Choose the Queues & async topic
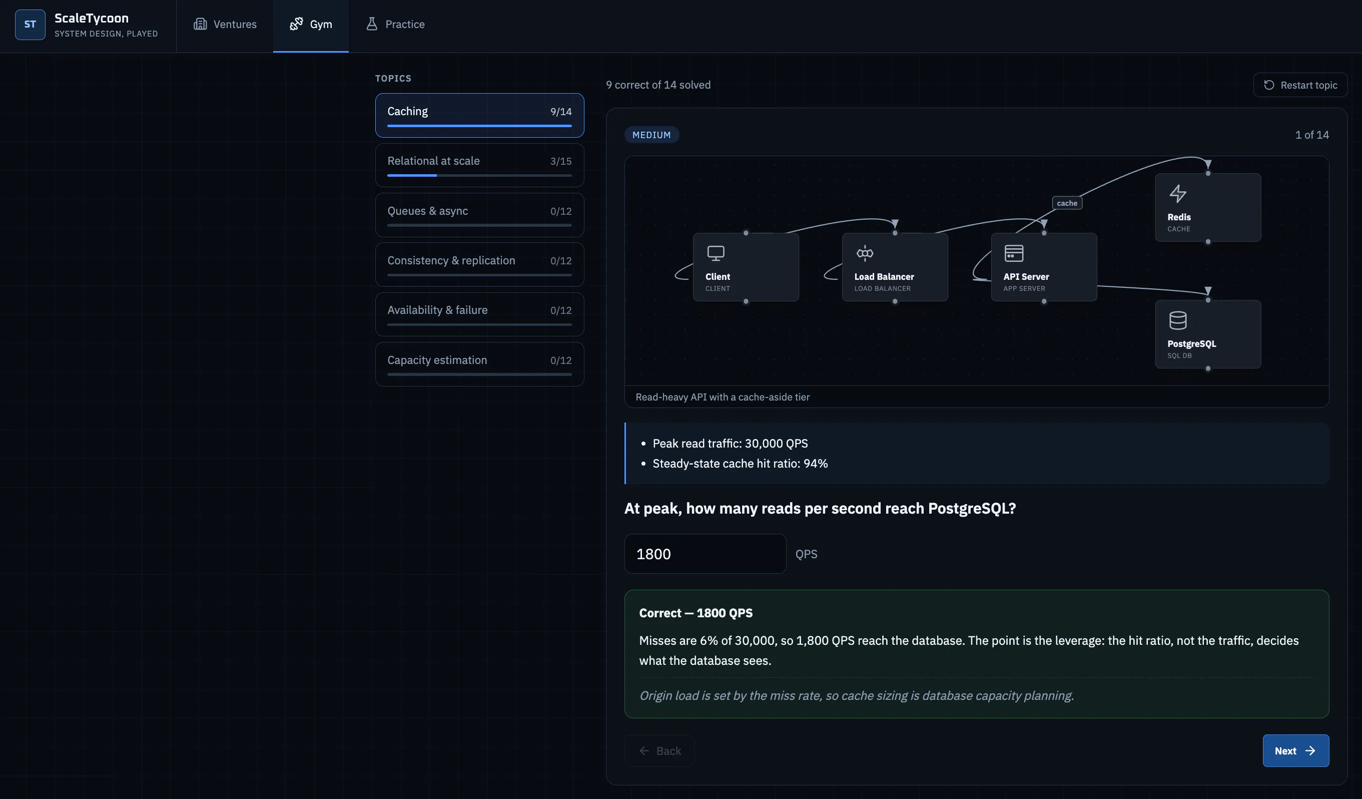The height and width of the screenshot is (799, 1362). click(x=479, y=215)
